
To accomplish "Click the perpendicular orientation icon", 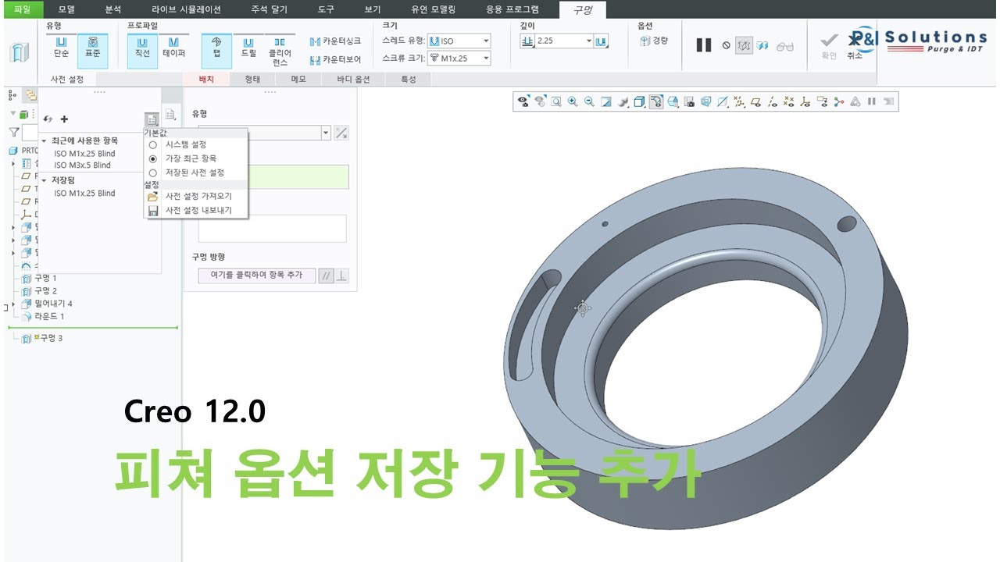I will pos(342,276).
